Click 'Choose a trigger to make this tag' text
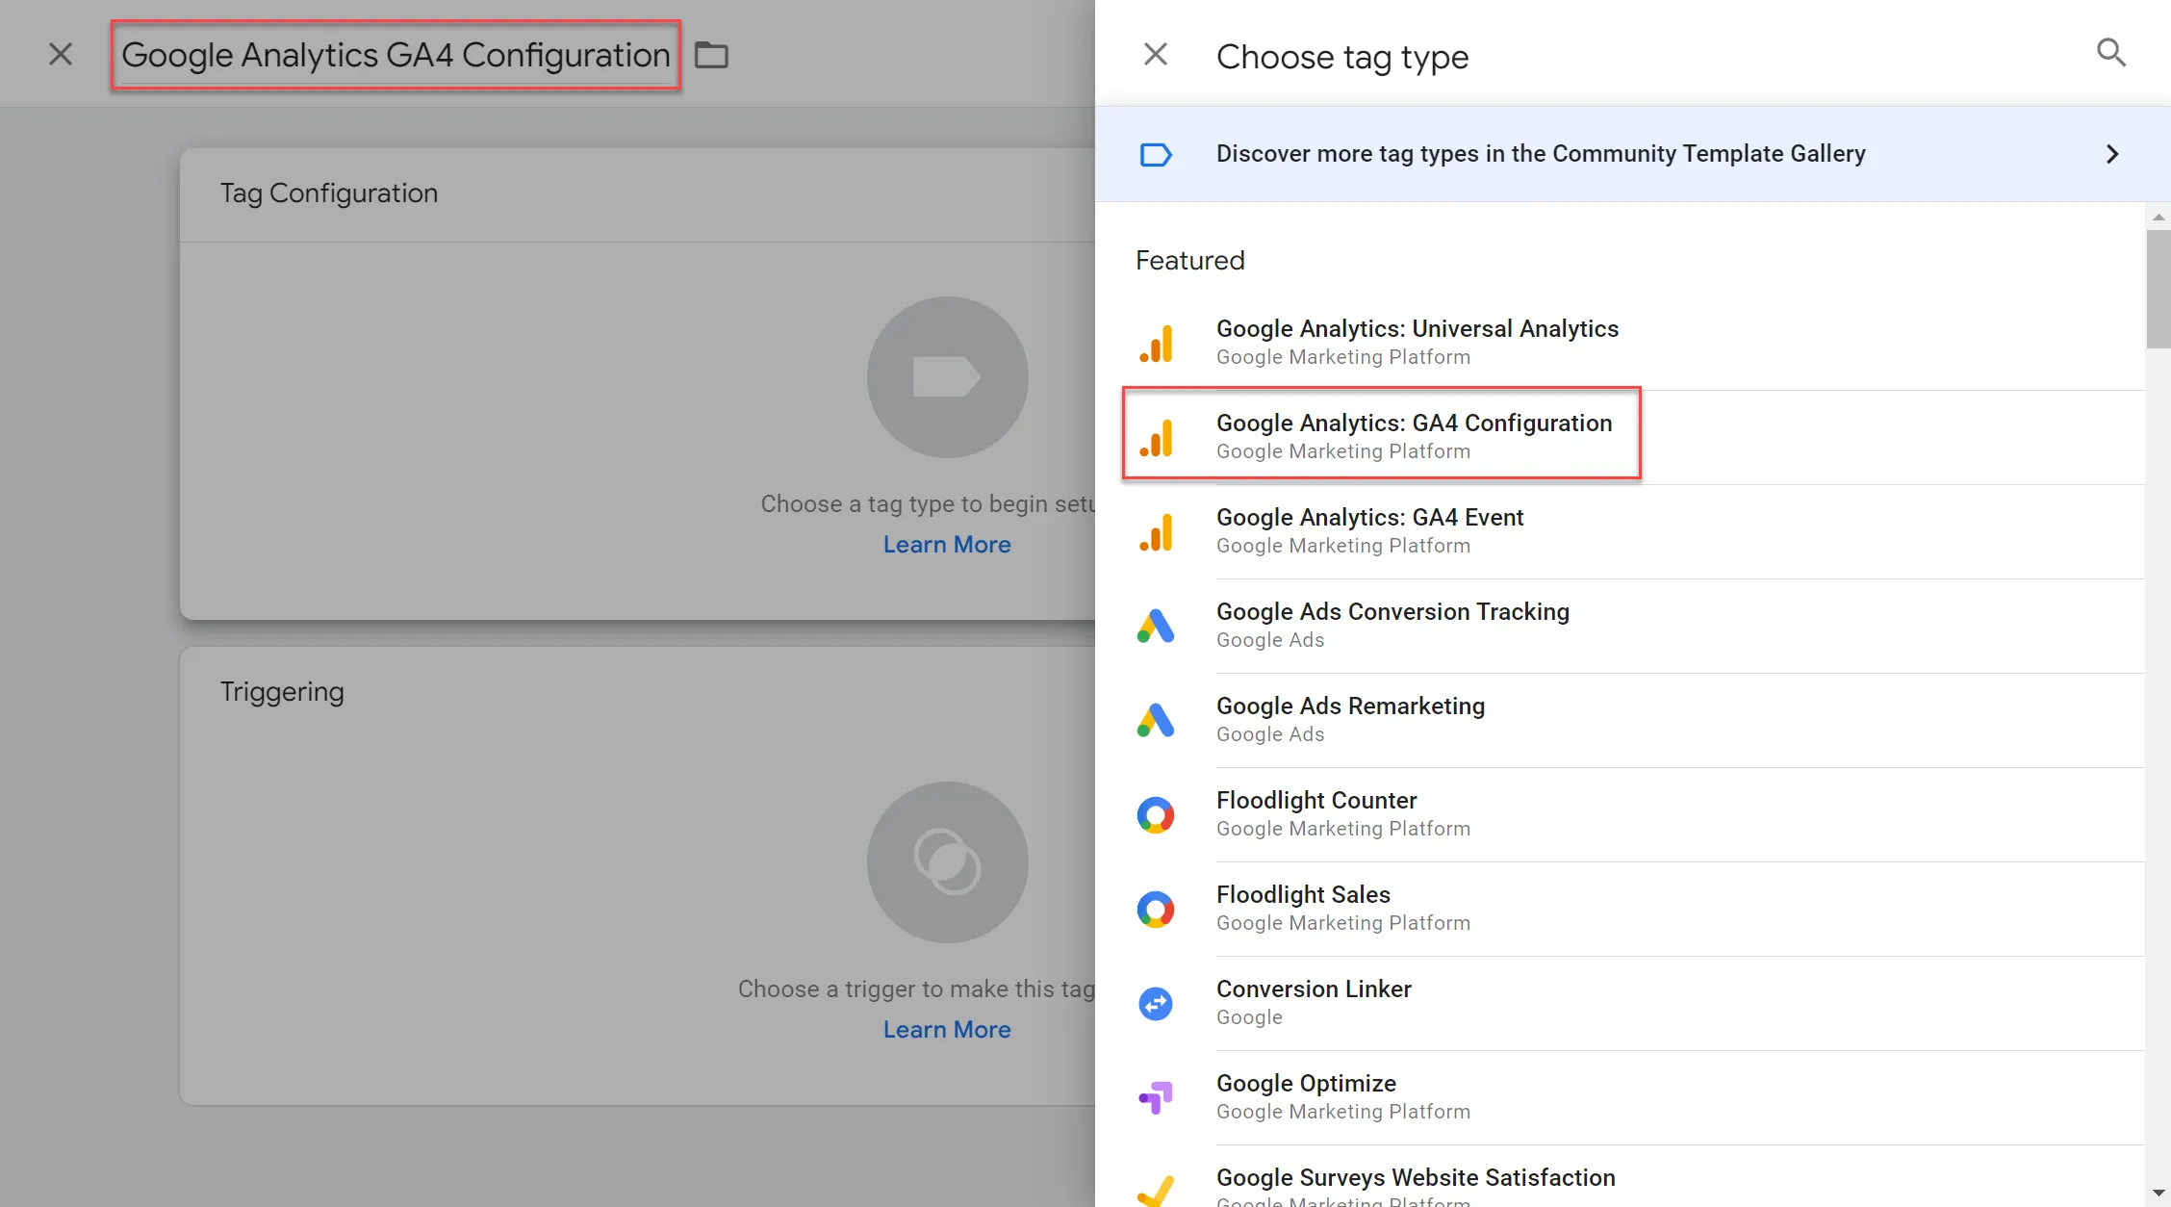The height and width of the screenshot is (1207, 2171). (x=916, y=989)
